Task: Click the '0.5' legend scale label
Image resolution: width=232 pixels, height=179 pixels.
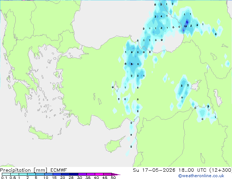Action: (13, 178)
